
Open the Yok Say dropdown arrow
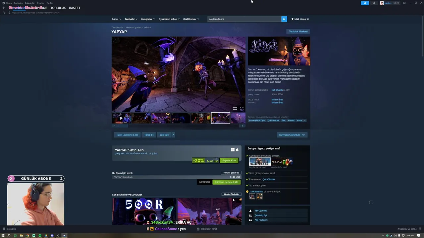coord(173,135)
